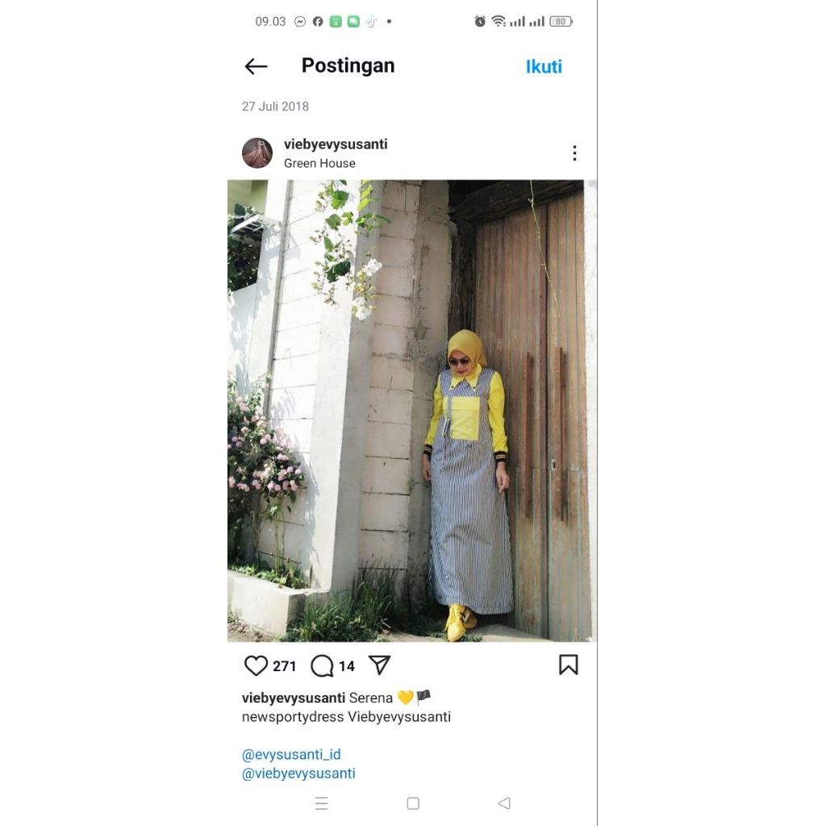Image resolution: width=826 pixels, height=826 pixels.
Task: Tap the back arrow icon
Action: 256,66
